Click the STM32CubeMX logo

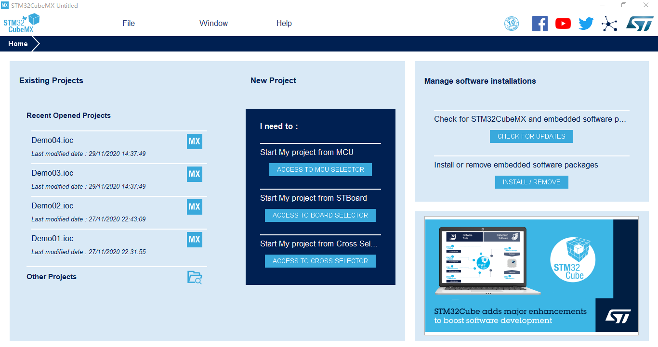point(21,23)
